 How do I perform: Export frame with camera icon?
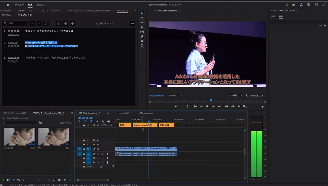(x=239, y=106)
